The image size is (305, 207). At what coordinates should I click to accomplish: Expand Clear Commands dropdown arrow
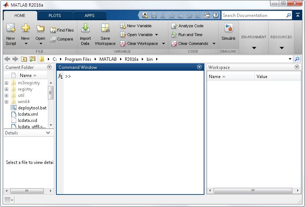[214, 43]
